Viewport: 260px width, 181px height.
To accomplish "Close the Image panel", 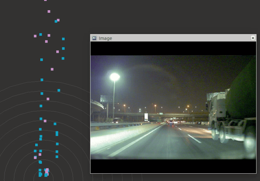I will pyautogui.click(x=253, y=38).
